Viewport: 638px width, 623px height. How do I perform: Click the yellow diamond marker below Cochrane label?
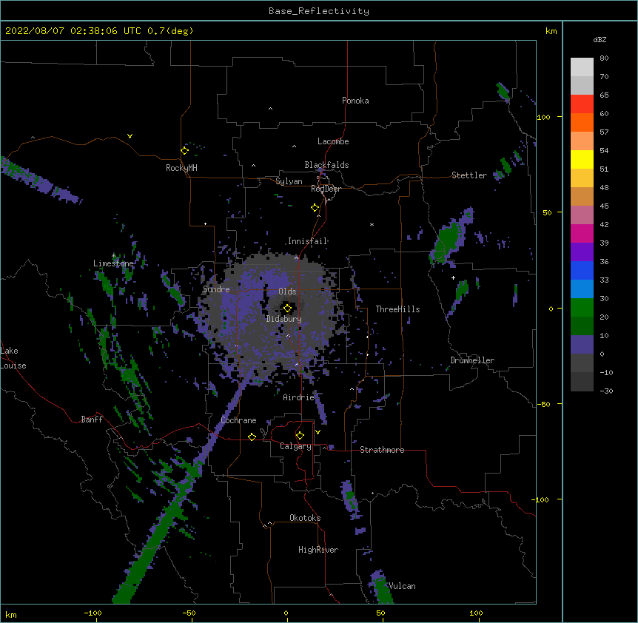(252, 437)
